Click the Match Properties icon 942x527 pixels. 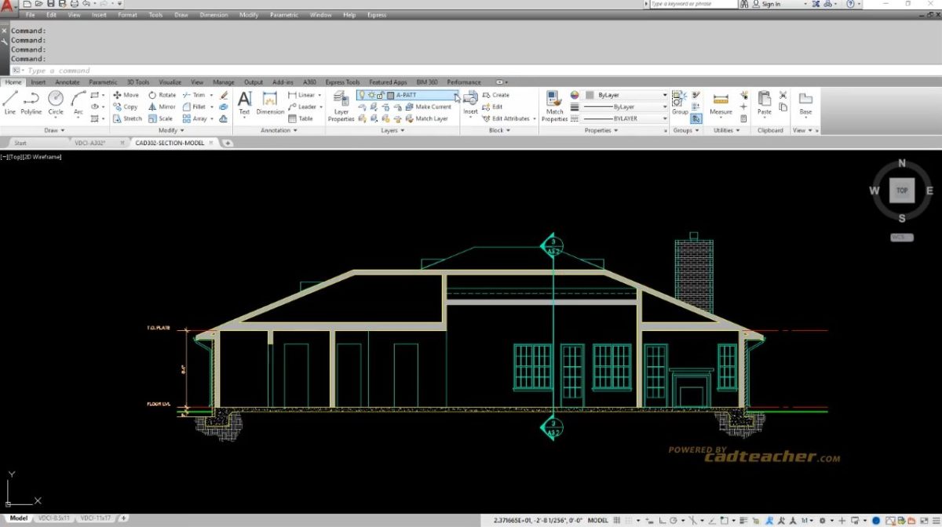coord(554,103)
